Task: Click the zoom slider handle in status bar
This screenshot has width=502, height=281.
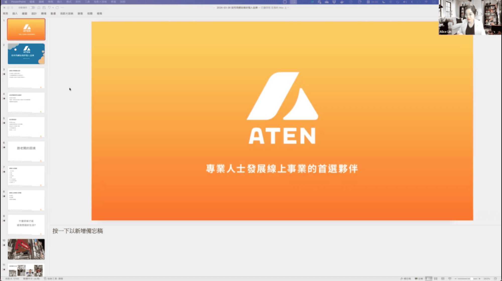Action: point(472,278)
